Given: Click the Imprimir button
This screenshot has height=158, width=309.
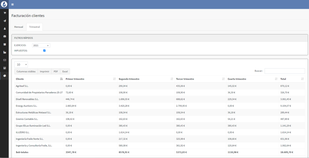Looking at the screenshot, I should [45, 72].
